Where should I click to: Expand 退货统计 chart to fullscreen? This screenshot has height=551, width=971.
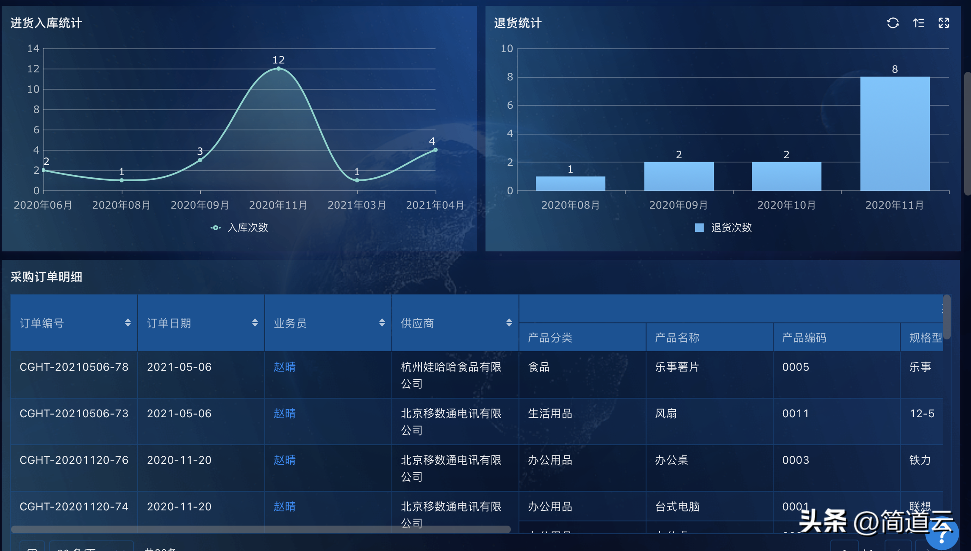click(944, 23)
